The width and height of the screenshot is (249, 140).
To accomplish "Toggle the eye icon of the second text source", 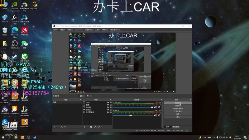I will tap(108, 105).
